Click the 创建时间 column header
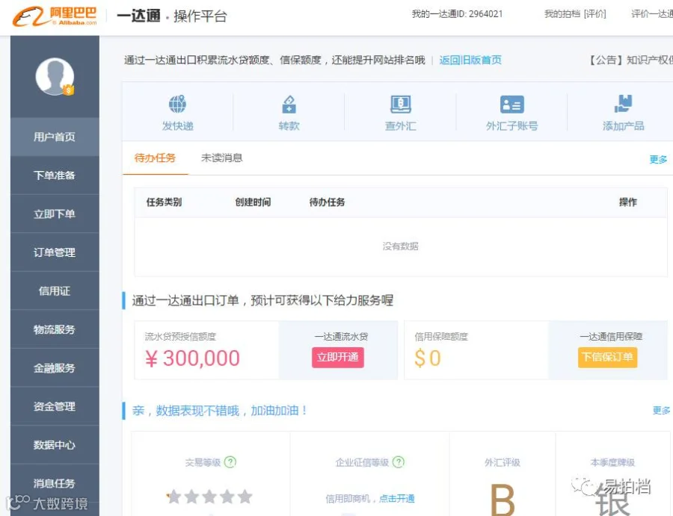 (253, 202)
